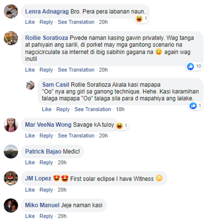Open the Rollie Soratioza mention in Sam Casil's reply
The image size is (215, 220).
tap(91, 85)
